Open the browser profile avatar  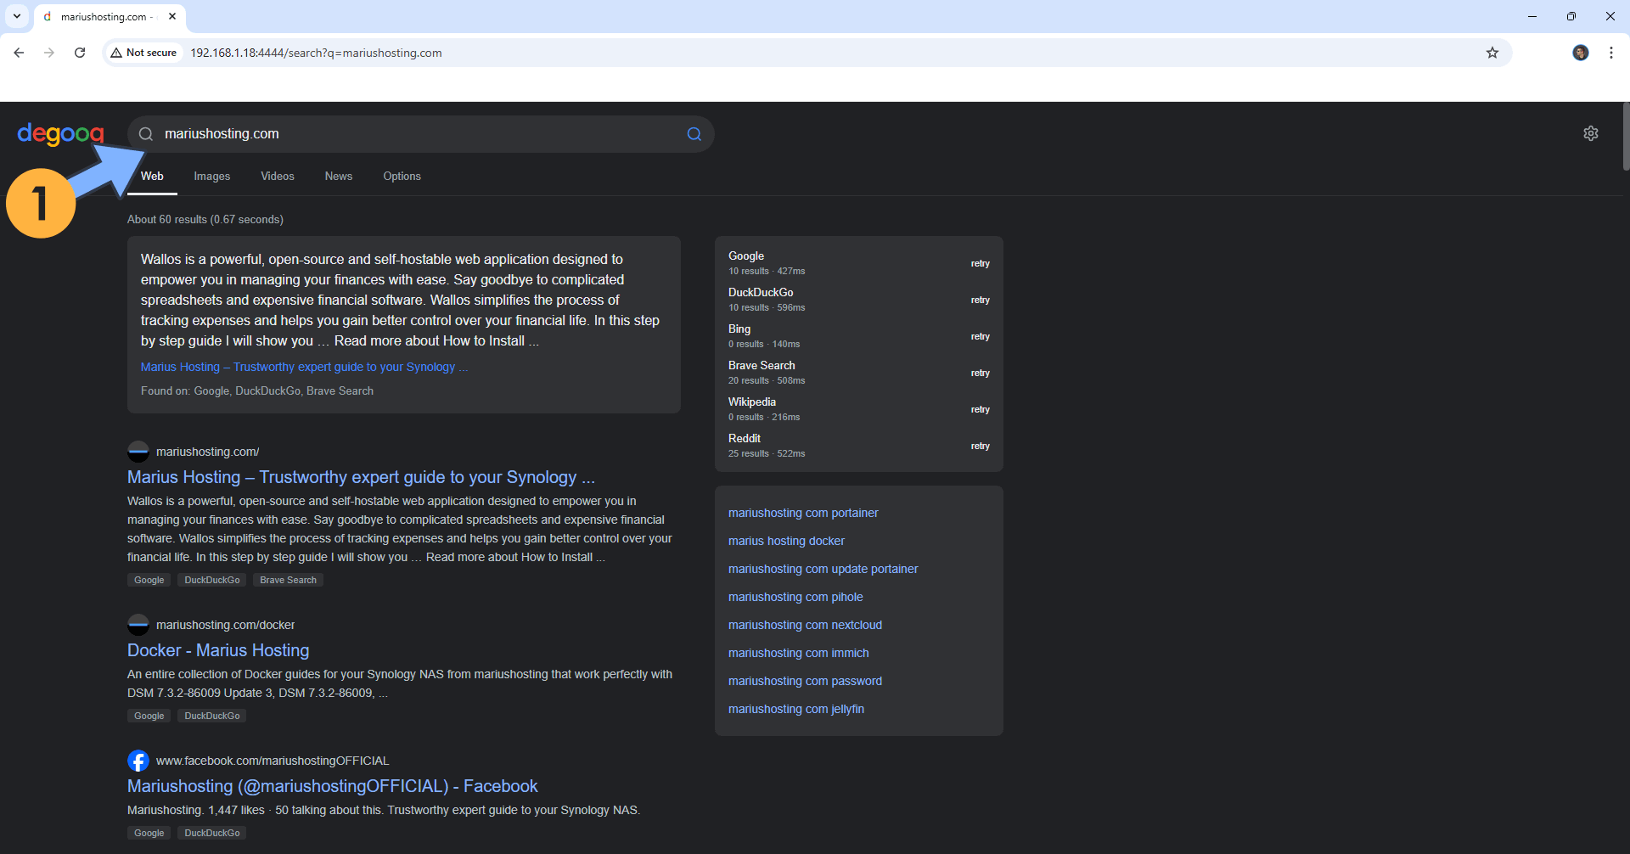[x=1580, y=53]
